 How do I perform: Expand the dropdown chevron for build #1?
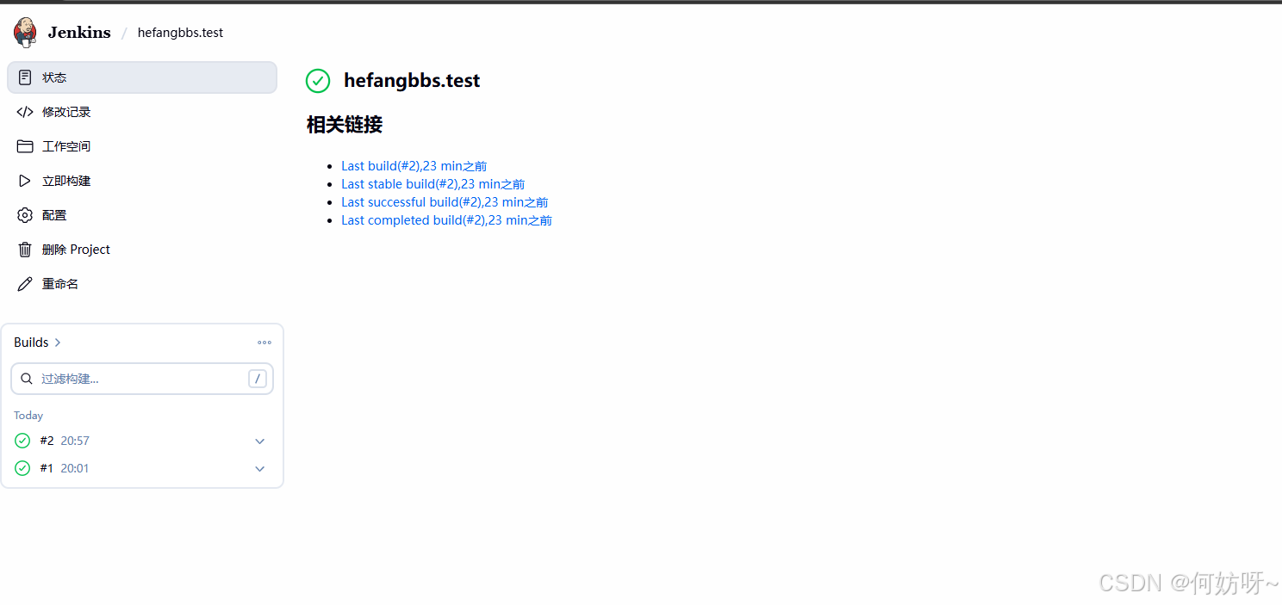click(x=260, y=469)
